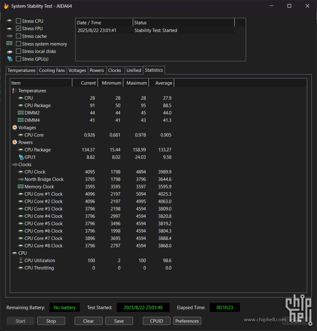Enable the Stress CPU checkbox

[18, 21]
